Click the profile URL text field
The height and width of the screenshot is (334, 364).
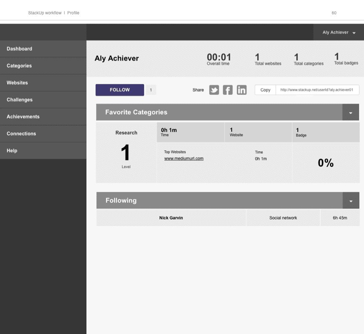317,90
